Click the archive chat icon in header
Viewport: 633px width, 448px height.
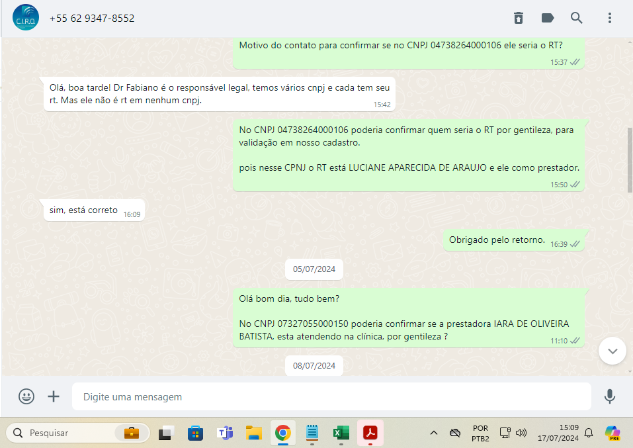[x=519, y=18]
